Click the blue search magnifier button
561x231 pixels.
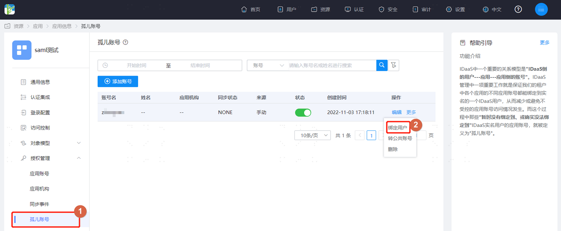click(381, 65)
